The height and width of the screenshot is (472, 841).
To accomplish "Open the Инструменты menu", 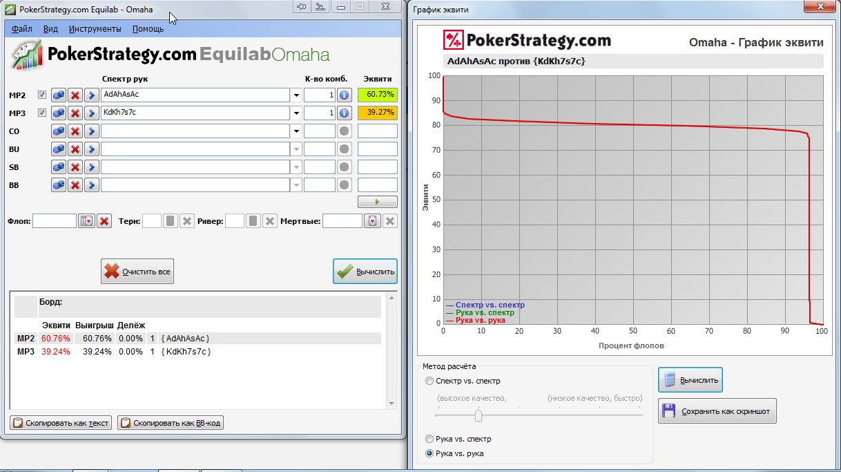I will pyautogui.click(x=95, y=29).
